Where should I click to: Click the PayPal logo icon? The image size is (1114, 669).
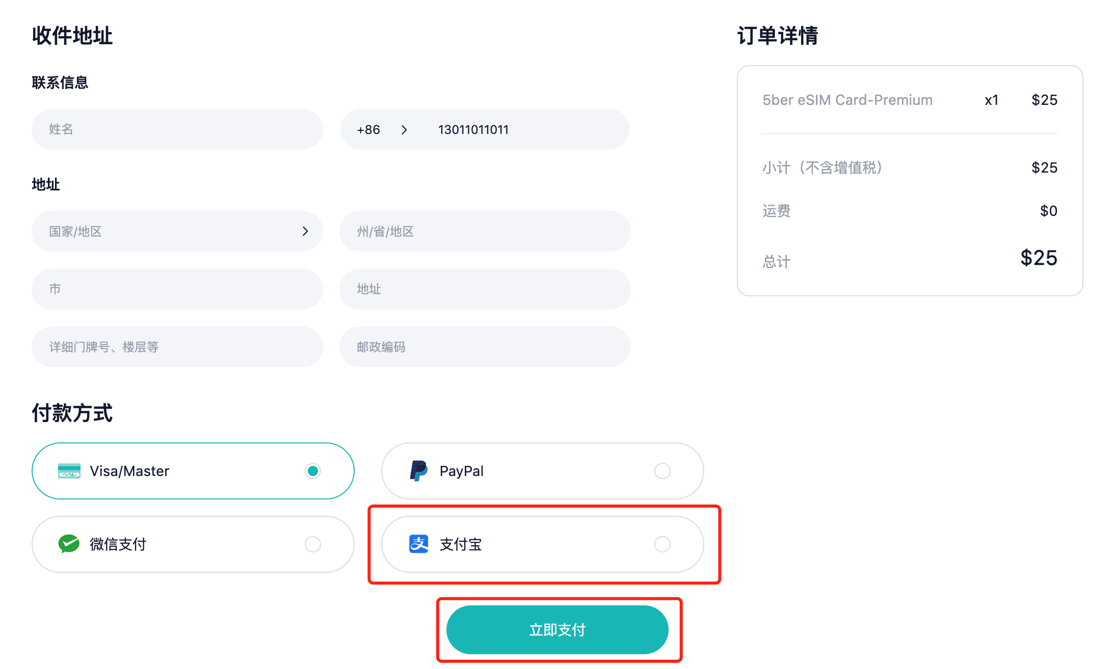pos(418,471)
